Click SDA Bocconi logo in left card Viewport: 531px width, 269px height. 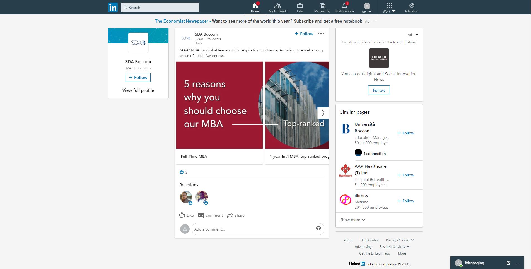pyautogui.click(x=138, y=43)
